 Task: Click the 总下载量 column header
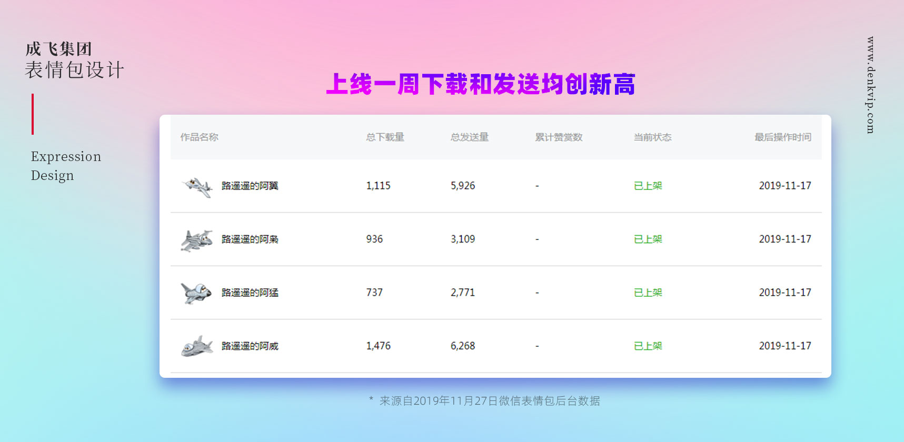(x=385, y=137)
